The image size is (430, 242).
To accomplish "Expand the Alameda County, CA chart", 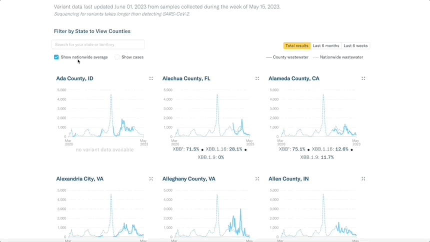I will 363,78.
